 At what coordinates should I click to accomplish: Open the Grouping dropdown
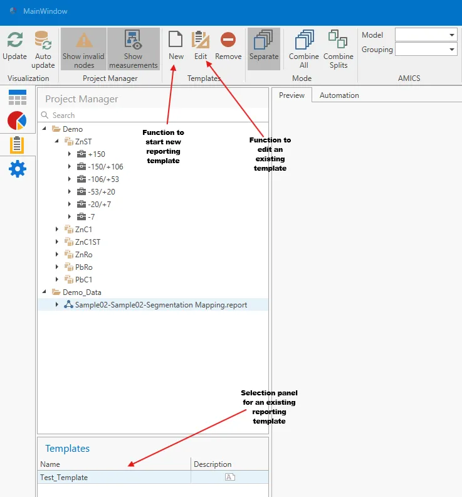[426, 50]
